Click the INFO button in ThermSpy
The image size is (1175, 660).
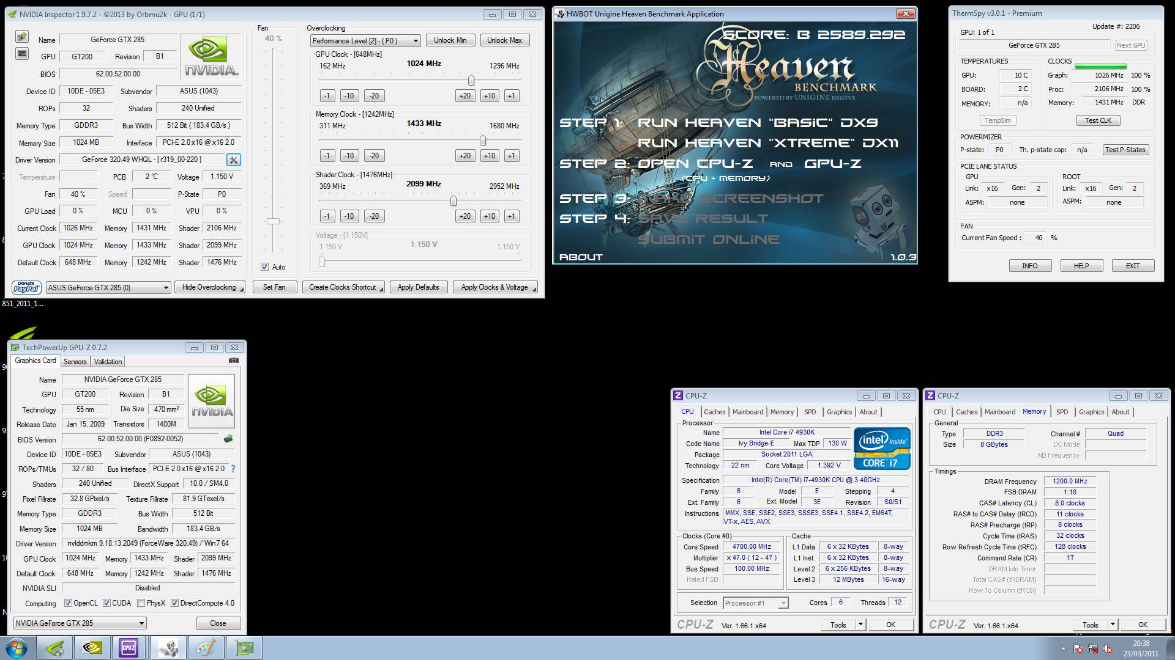click(1030, 266)
